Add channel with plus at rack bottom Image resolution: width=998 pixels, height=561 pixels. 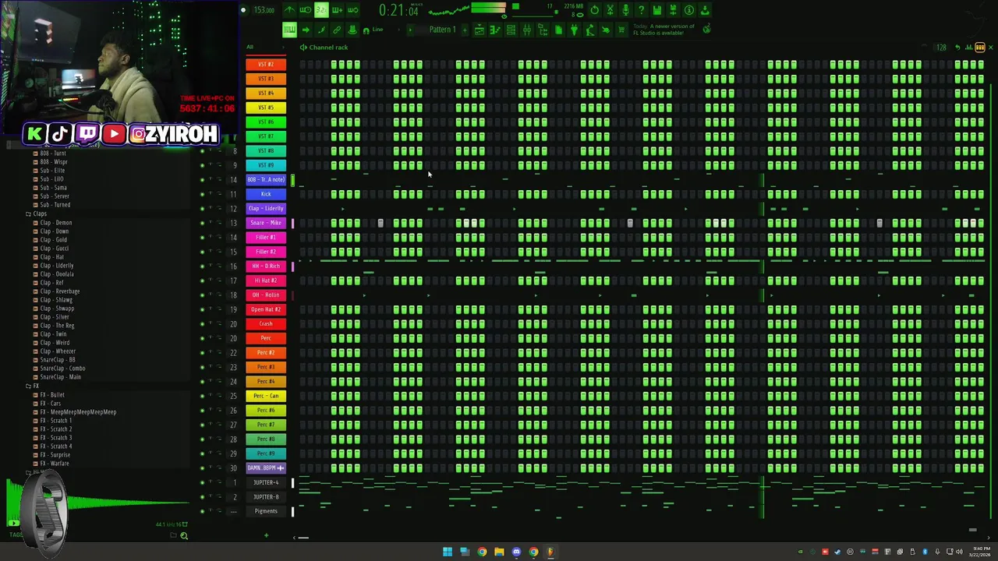pyautogui.click(x=266, y=535)
